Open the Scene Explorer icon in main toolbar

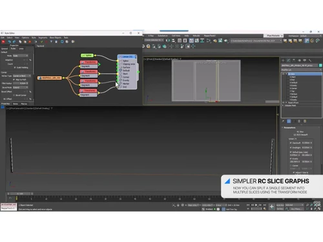(x=180, y=41)
